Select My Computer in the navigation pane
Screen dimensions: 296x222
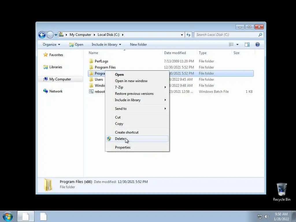tap(60, 79)
